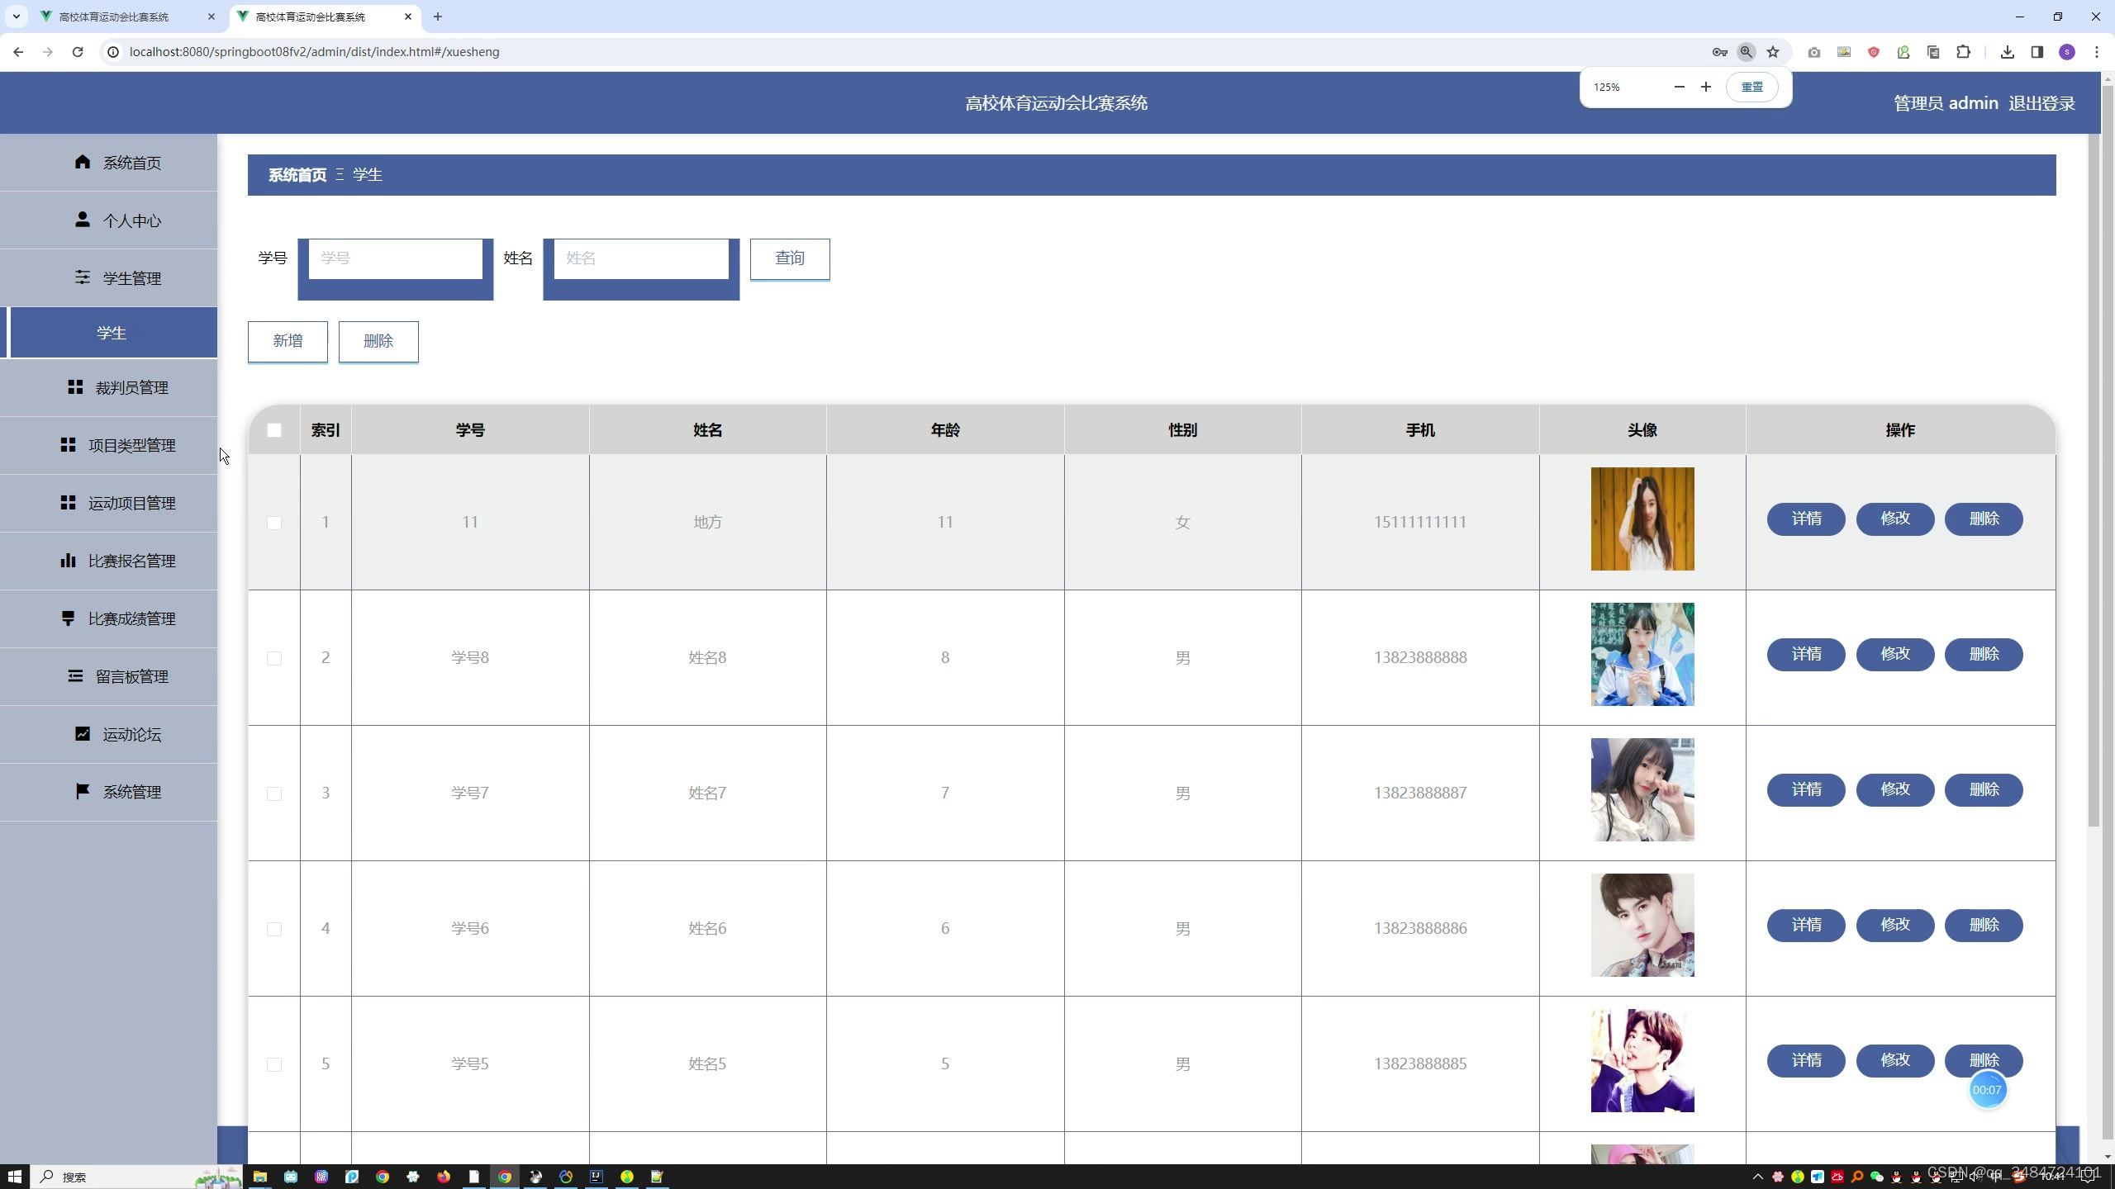Select the 学生 submenu item
The height and width of the screenshot is (1189, 2115).
pos(111,333)
